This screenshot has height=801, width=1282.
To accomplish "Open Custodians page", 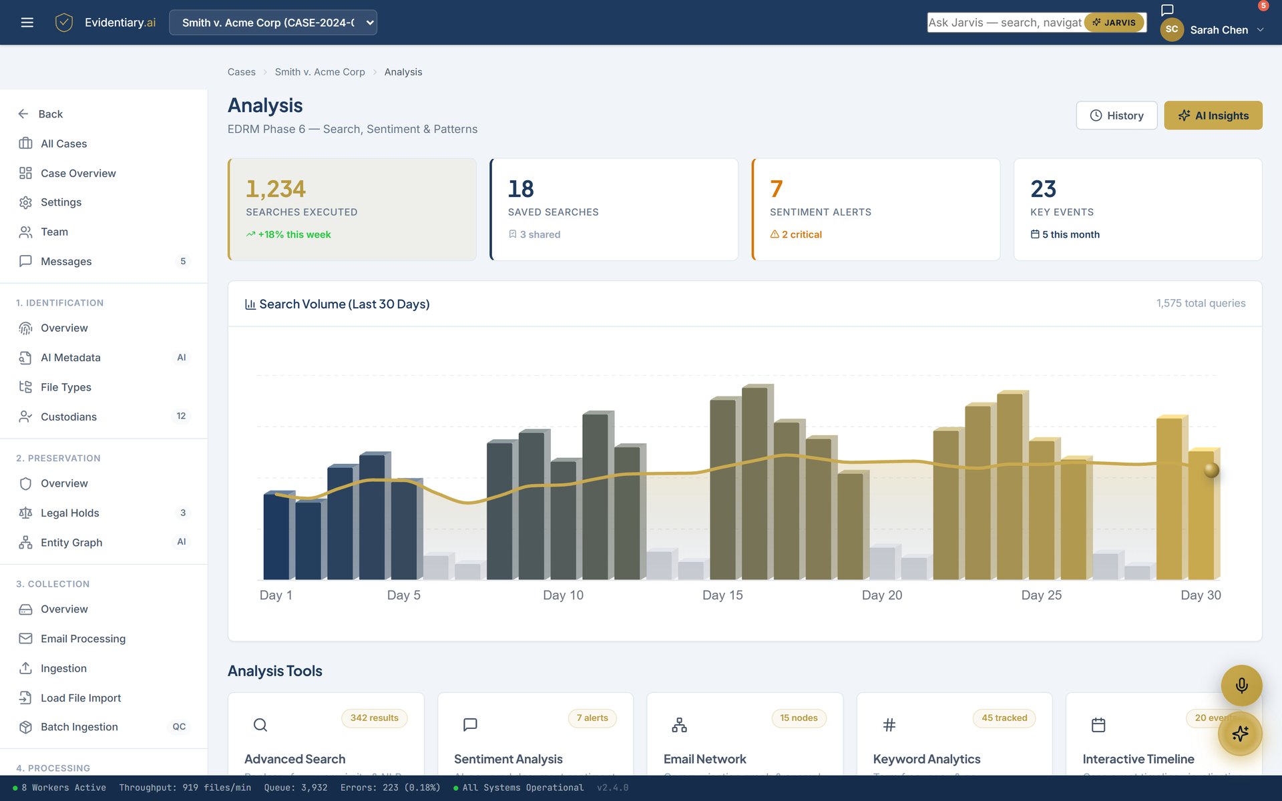I will tap(103, 417).
